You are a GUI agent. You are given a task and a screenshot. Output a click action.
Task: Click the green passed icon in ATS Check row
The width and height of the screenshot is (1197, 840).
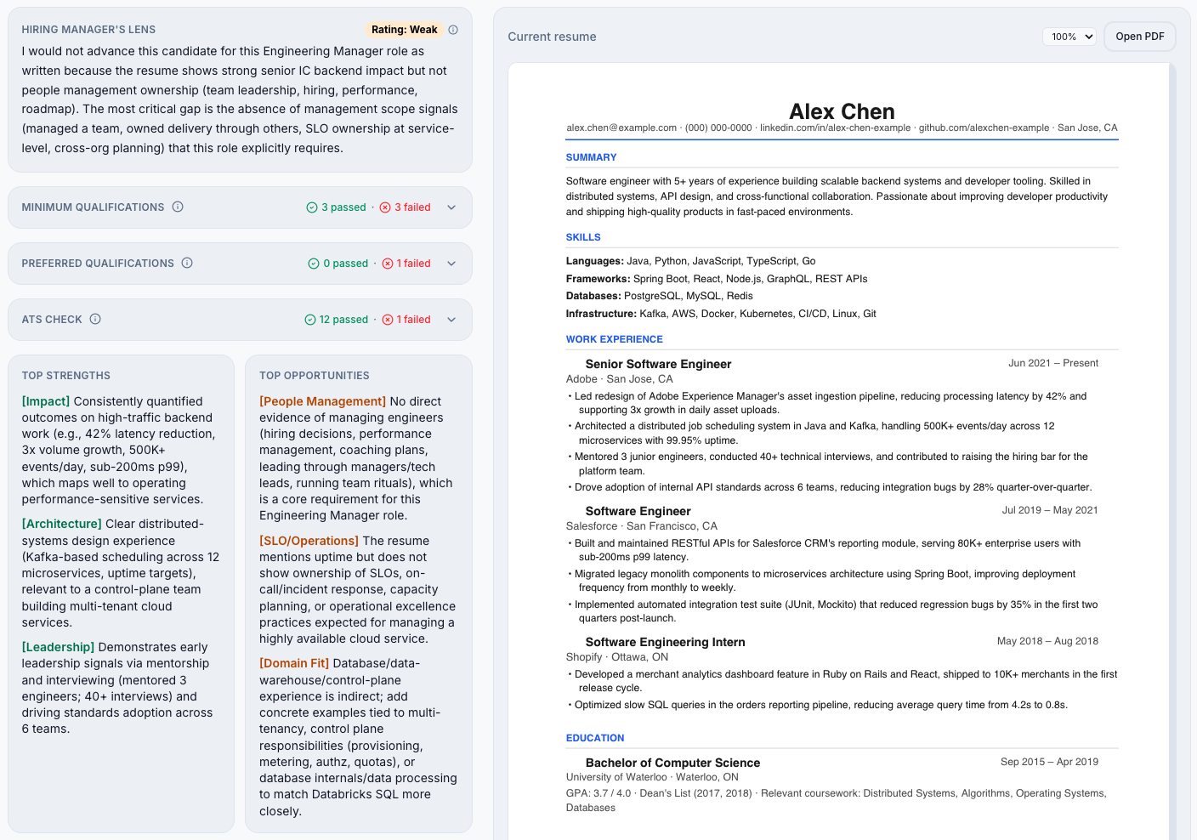(x=310, y=320)
